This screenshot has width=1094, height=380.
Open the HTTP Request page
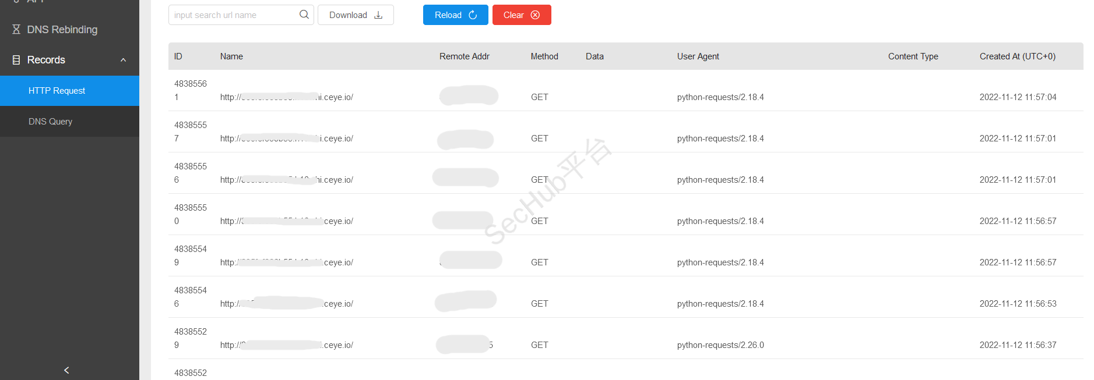tap(57, 91)
